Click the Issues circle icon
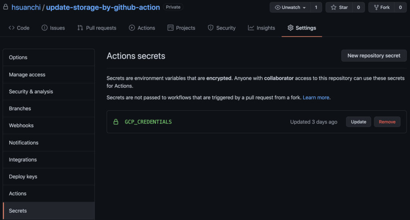Image resolution: width=410 pixels, height=220 pixels. coord(44,28)
